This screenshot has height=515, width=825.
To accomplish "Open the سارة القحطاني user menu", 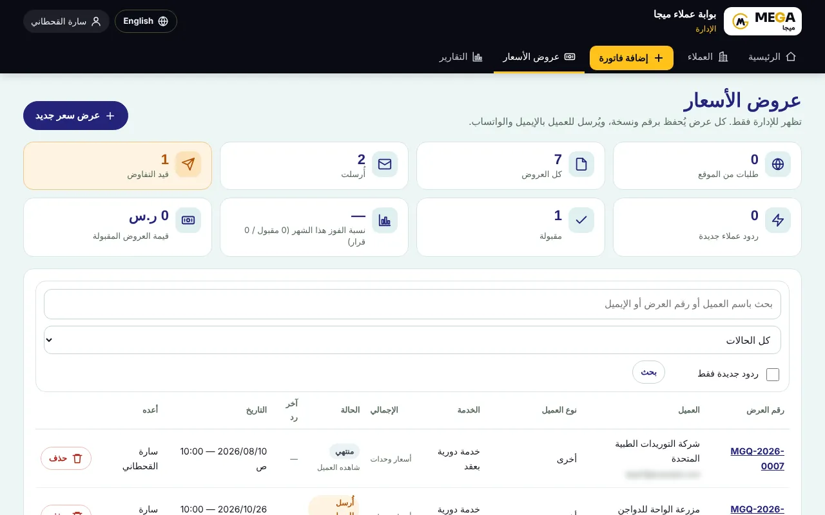I will click(x=66, y=21).
